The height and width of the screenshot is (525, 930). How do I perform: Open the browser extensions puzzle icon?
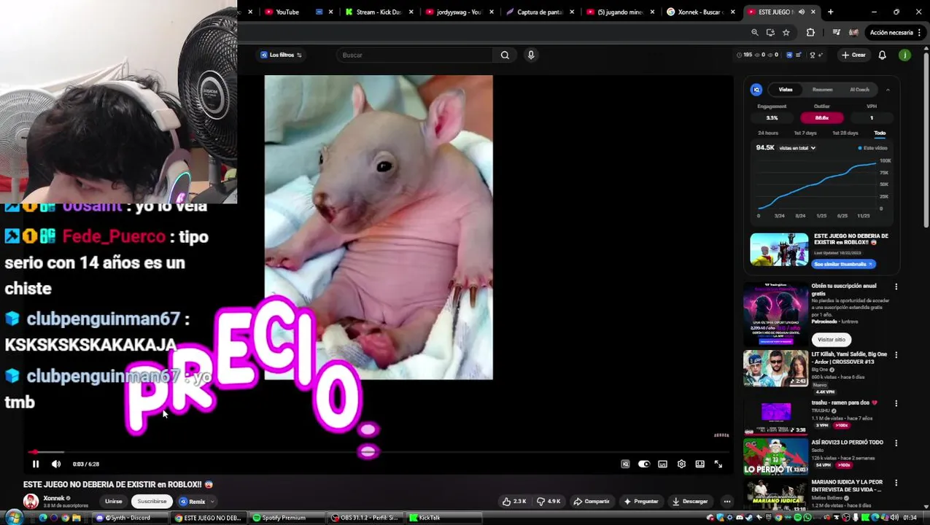pyautogui.click(x=810, y=32)
